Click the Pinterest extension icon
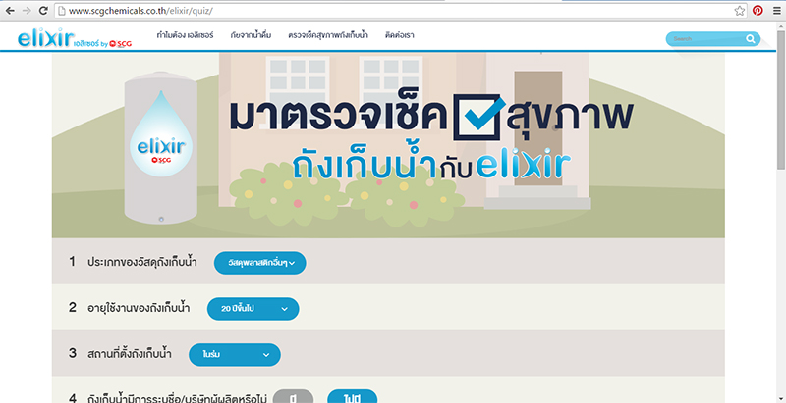Viewport: 786px width, 403px height. (x=758, y=10)
